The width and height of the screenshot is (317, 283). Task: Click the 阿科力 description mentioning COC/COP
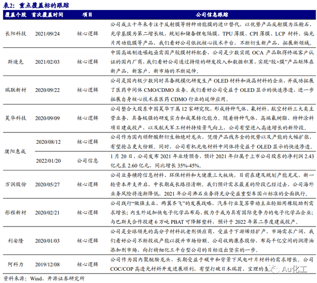[212, 264]
